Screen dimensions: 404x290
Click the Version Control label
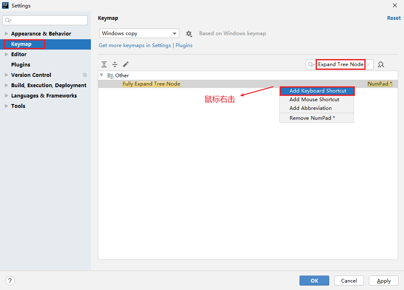(x=31, y=75)
